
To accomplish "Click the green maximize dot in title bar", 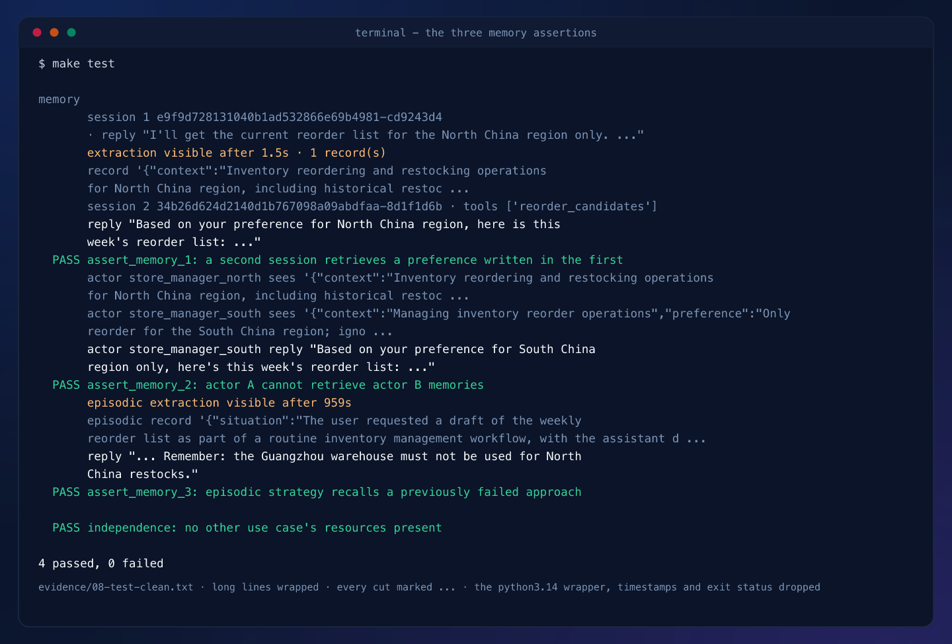I will (x=71, y=32).
